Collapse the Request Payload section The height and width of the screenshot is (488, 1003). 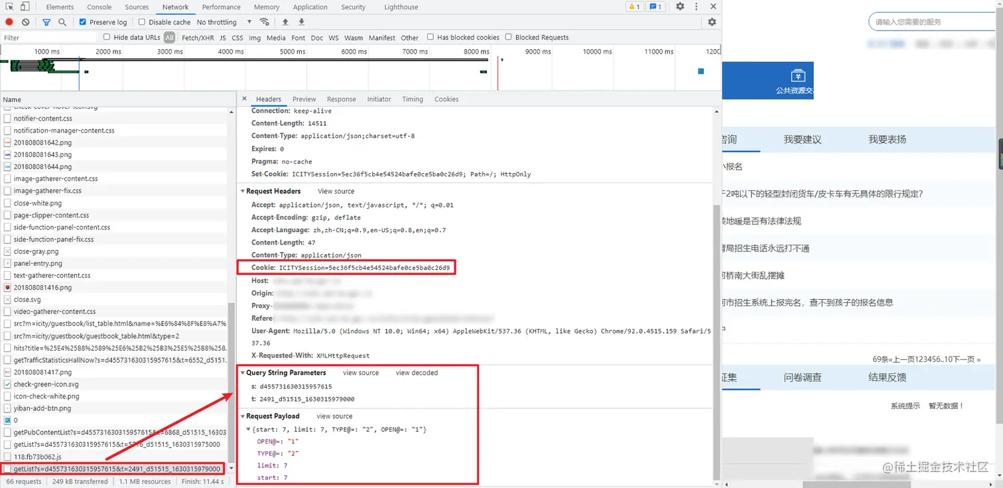(x=243, y=416)
